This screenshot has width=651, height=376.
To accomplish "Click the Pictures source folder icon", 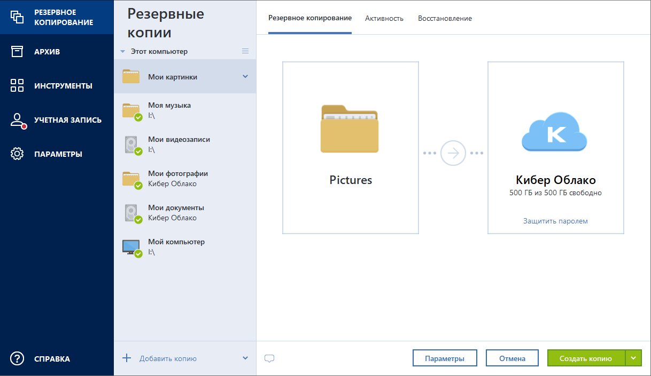I will (350, 129).
